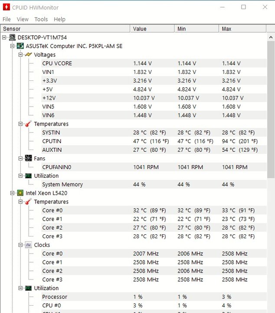Collapse the motherboard Utilization group
Viewport: 275px width, 313px height.
click(x=20, y=176)
